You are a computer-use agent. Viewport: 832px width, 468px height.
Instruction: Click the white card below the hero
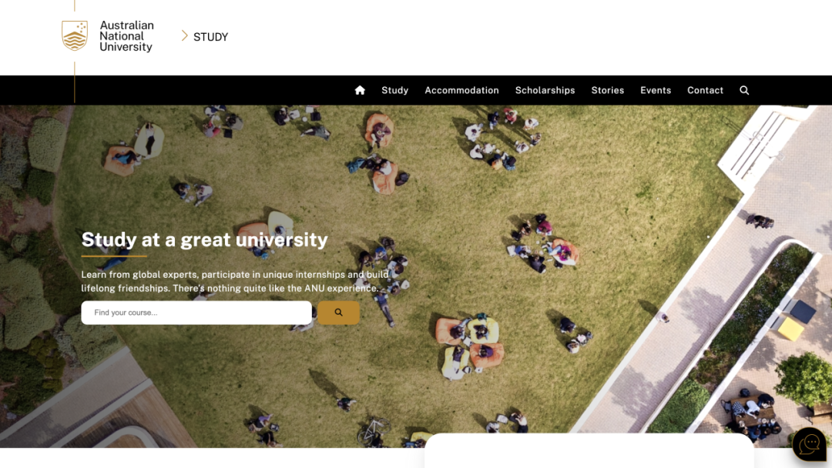[589, 451]
